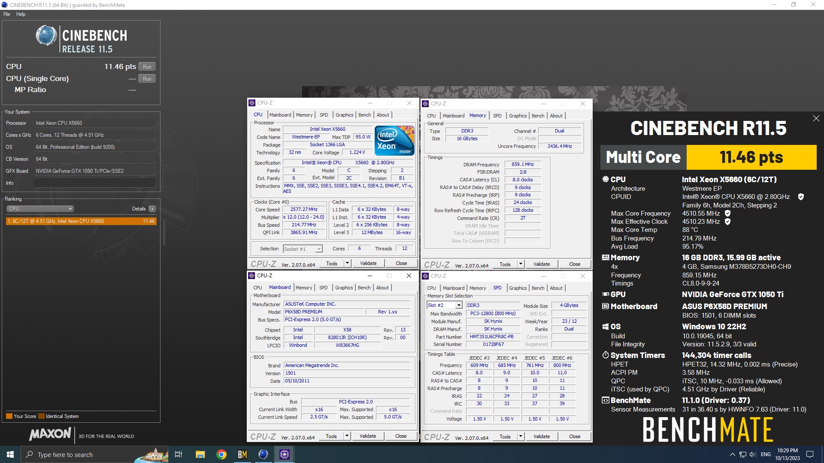Open the Ranking CPU dropdown in Cinebench
The image size is (824, 463).
tap(40, 209)
